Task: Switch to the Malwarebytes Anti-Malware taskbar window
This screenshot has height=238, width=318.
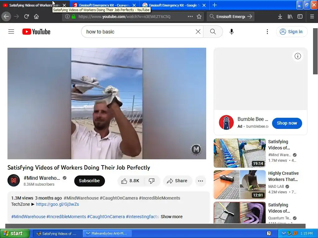Action: pos(107,233)
